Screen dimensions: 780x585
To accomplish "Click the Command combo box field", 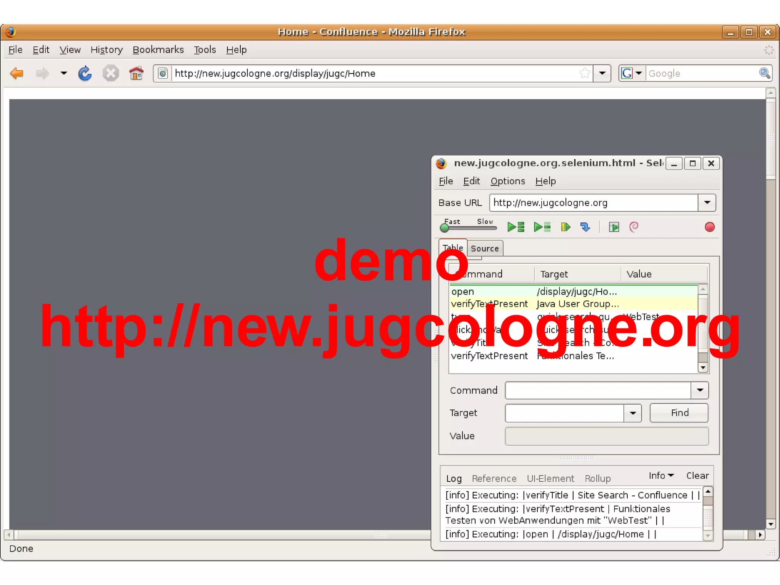I will coord(598,390).
